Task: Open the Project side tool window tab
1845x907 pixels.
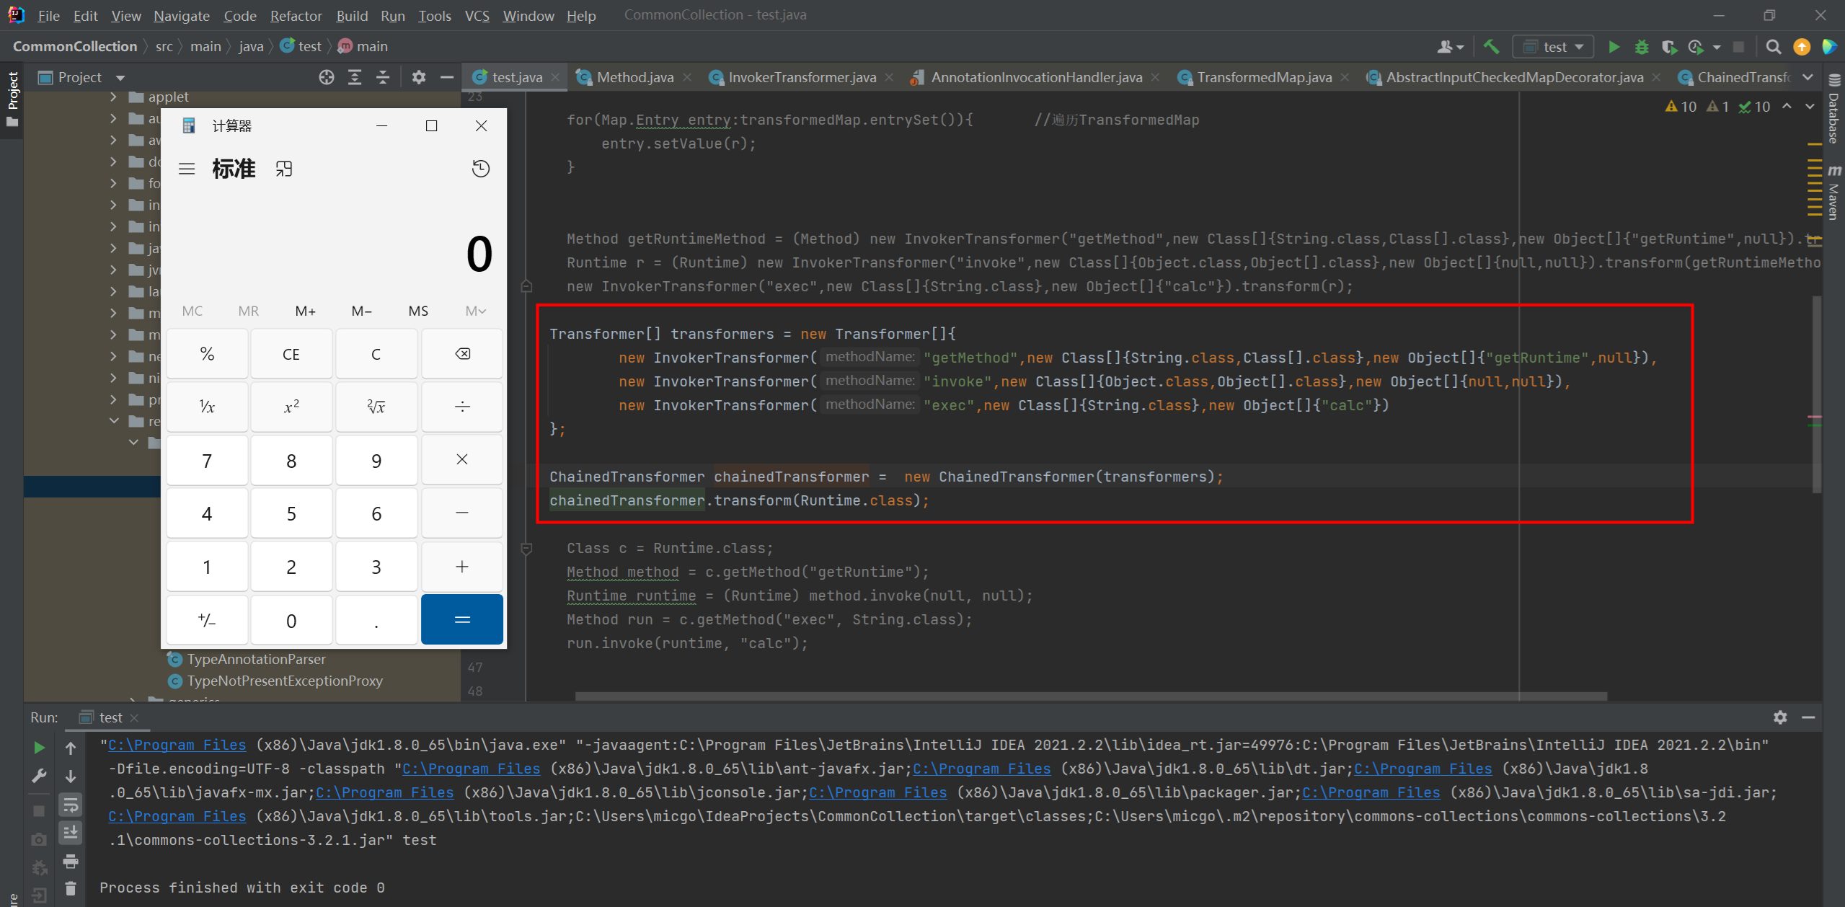Action: [12, 99]
